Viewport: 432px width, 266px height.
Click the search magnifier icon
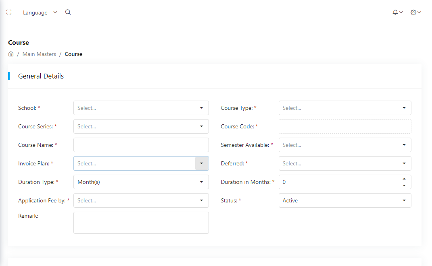68,12
